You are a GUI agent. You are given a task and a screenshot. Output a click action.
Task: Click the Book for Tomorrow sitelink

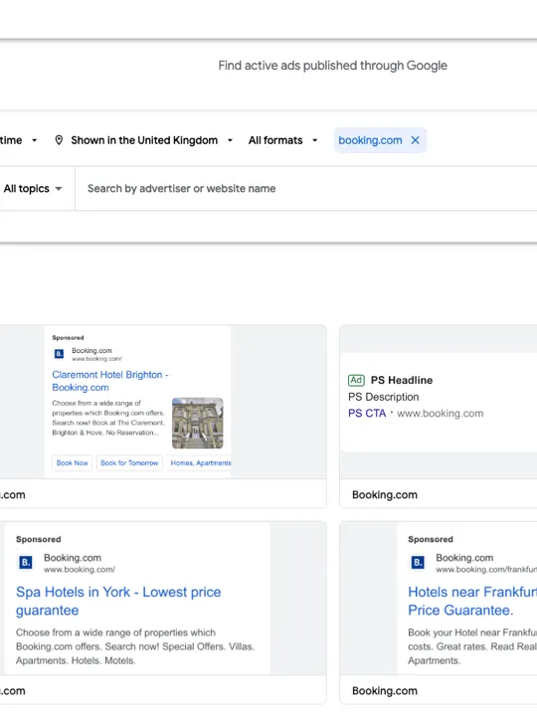click(129, 463)
